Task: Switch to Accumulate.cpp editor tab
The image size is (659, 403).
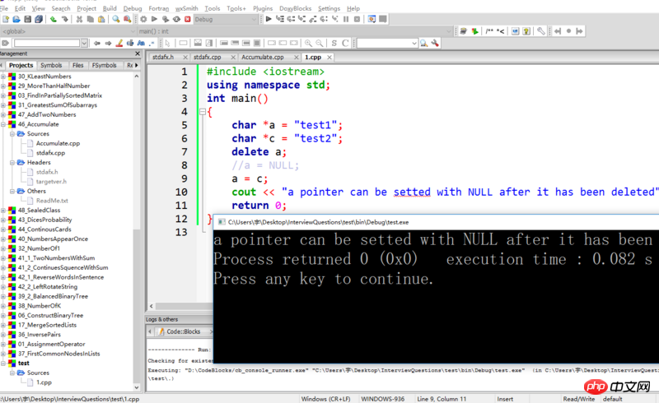Action: pyautogui.click(x=263, y=57)
